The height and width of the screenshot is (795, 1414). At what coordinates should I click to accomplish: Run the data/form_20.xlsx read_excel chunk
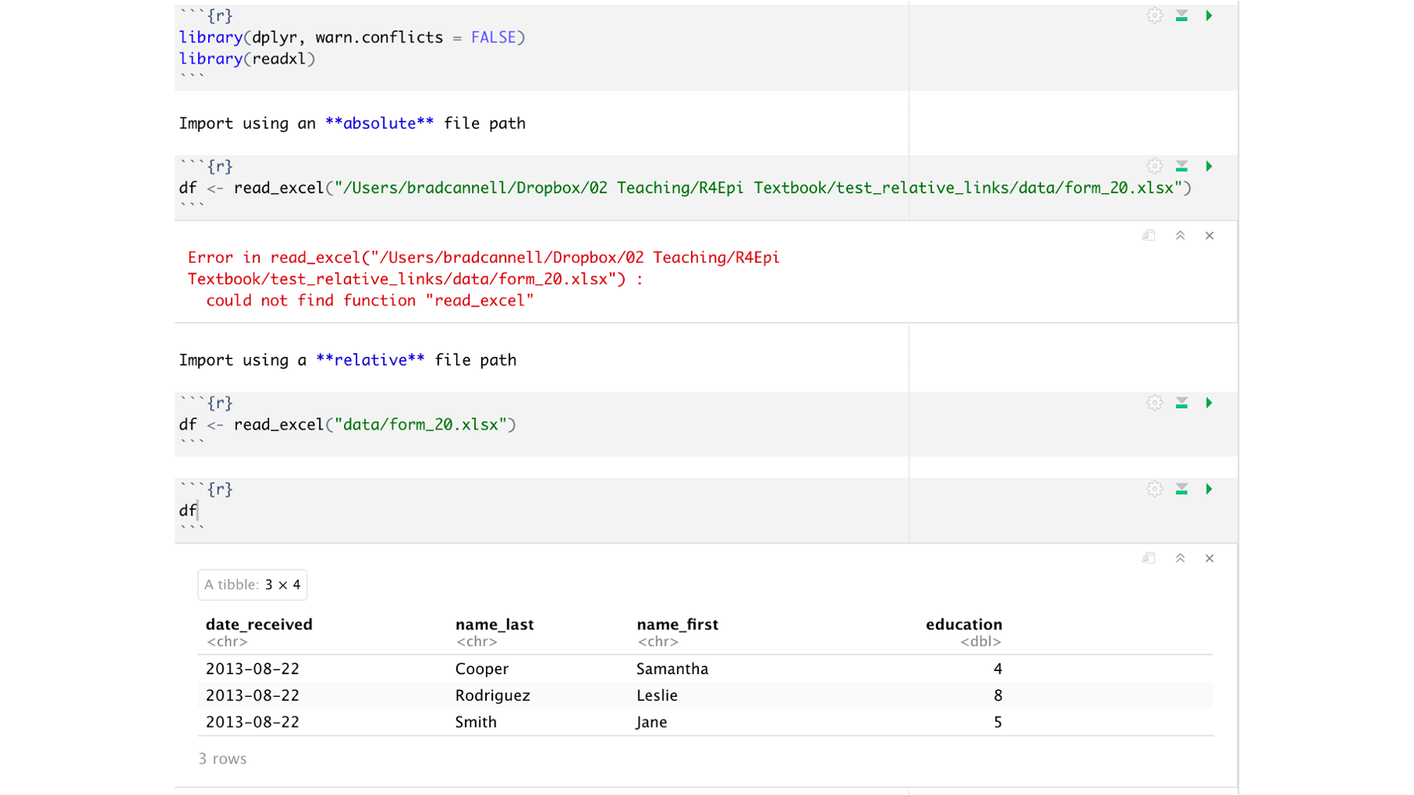1209,403
